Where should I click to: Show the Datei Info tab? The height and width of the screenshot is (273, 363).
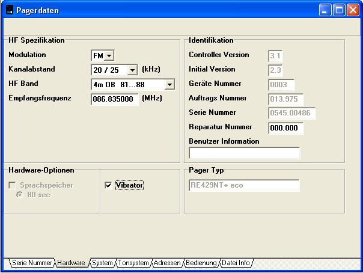[237, 263]
